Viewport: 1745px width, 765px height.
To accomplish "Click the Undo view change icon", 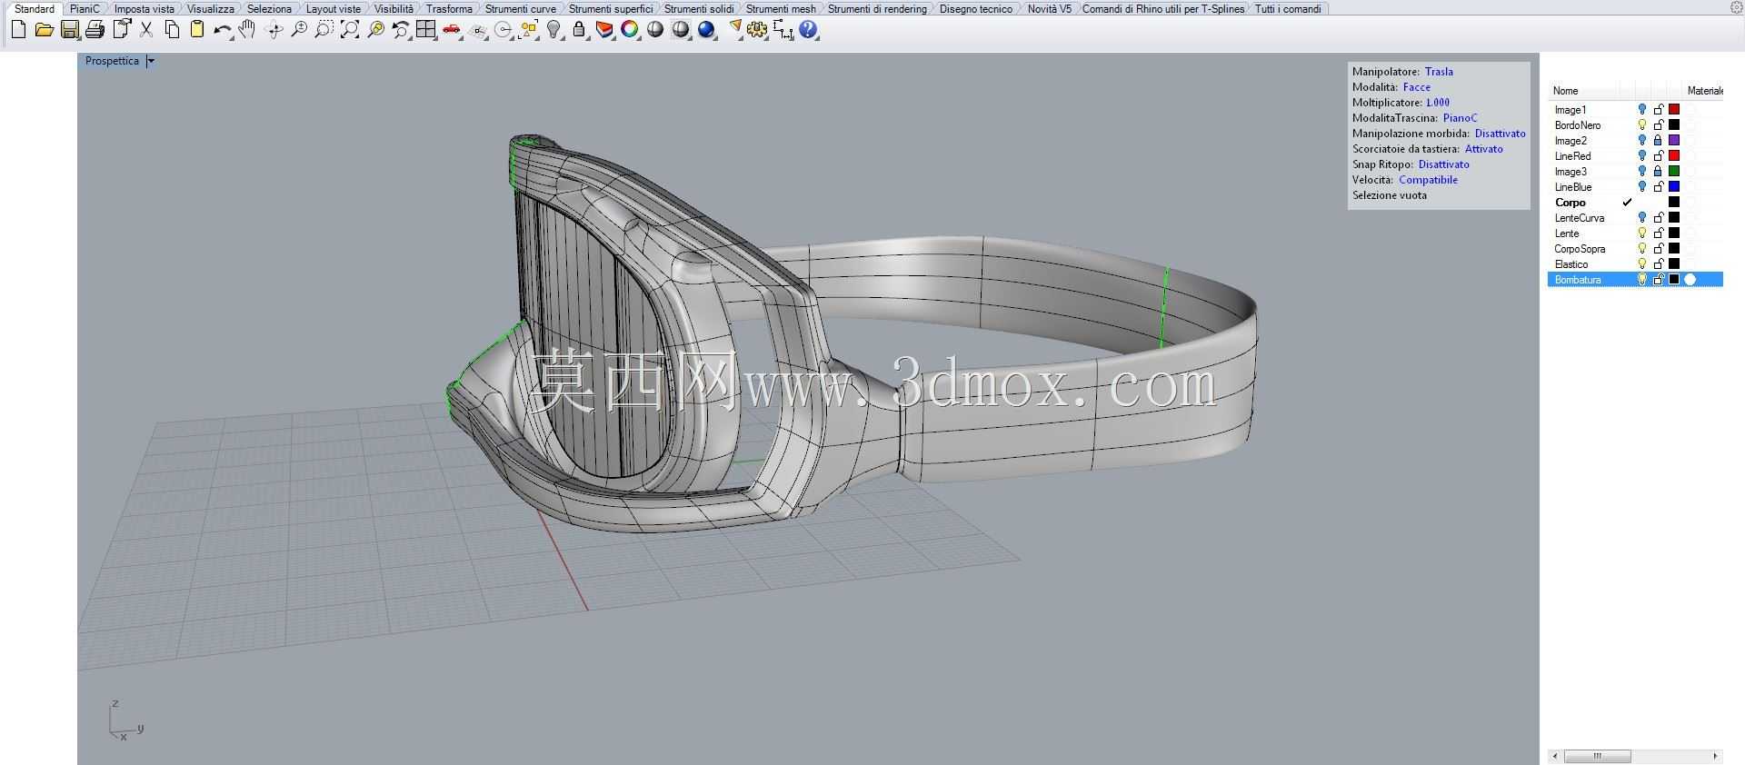I will 400,30.
